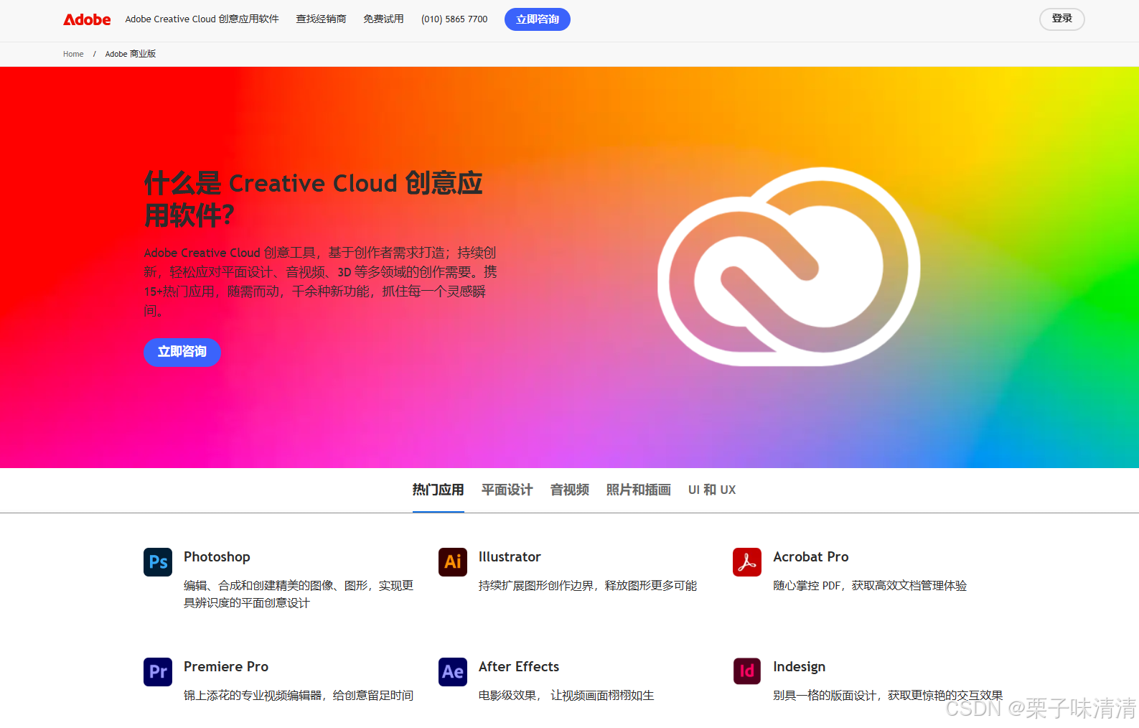Switch to the 音视频 tab
The image size is (1139, 728).
(570, 490)
